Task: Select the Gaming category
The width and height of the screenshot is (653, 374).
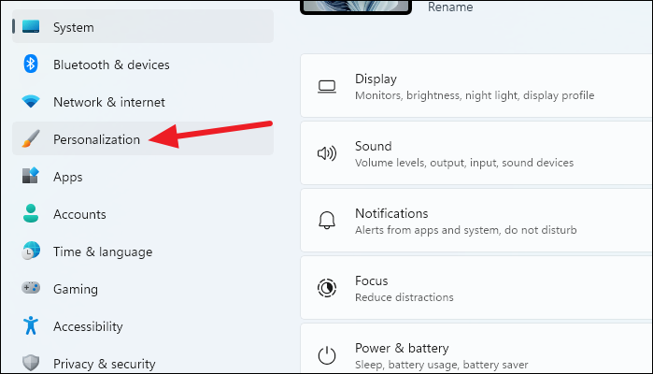Action: click(x=143, y=289)
